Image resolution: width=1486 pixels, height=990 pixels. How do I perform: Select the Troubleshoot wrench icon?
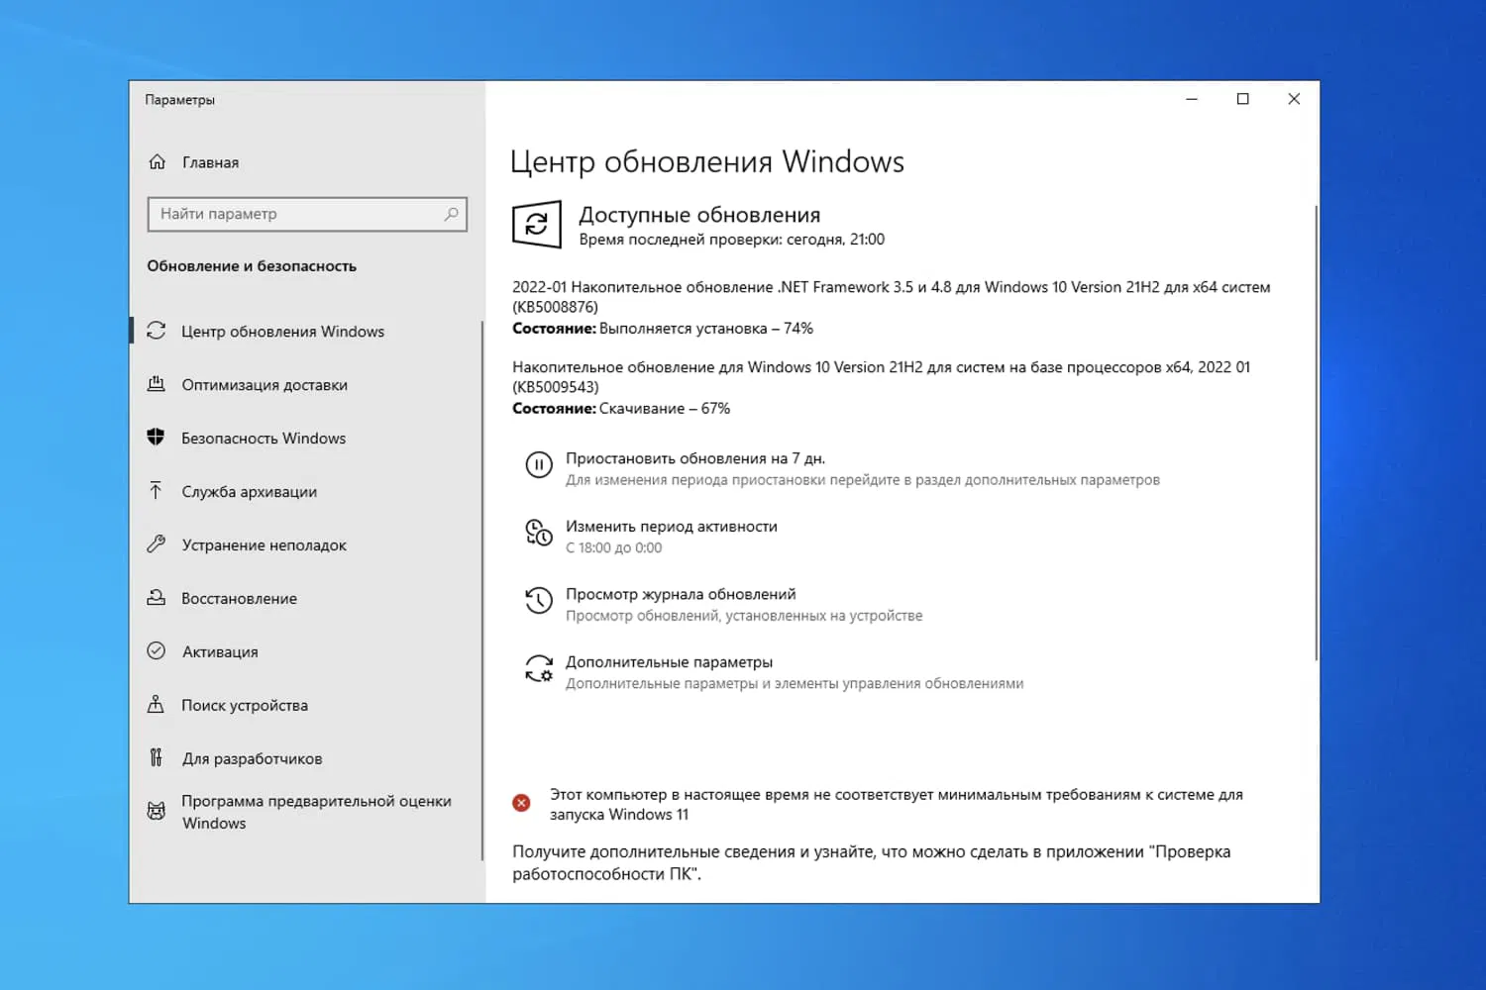158,544
